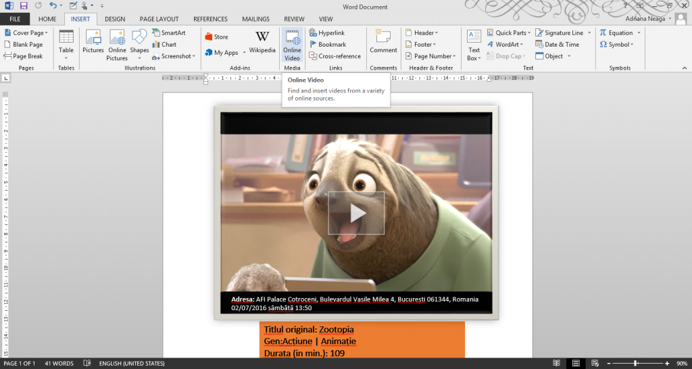Collapse the ribbon with the chevron
Viewport: 692px width, 369px height.
click(x=685, y=68)
